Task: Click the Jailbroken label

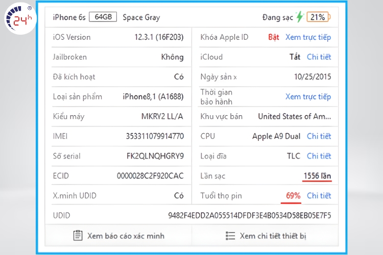Action: coord(69,57)
